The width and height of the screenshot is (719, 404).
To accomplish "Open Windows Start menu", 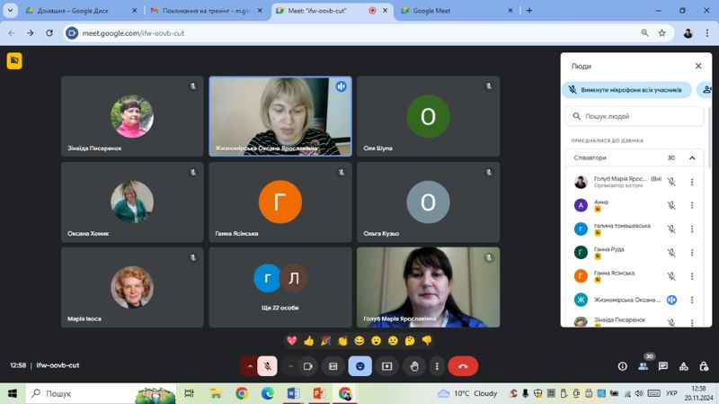I will [13, 393].
